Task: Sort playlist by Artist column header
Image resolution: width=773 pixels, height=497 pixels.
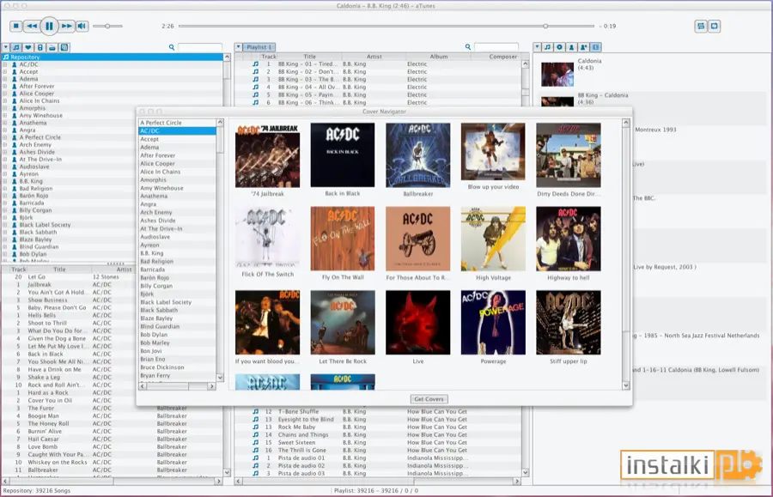Action: (374, 57)
